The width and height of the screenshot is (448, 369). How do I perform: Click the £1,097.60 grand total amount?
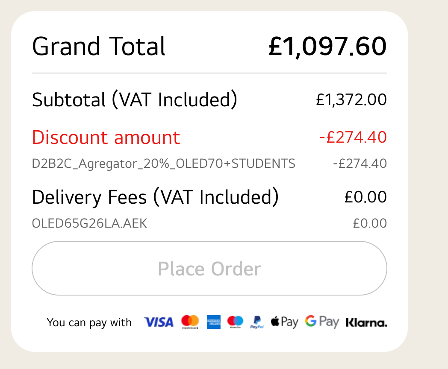(x=327, y=47)
